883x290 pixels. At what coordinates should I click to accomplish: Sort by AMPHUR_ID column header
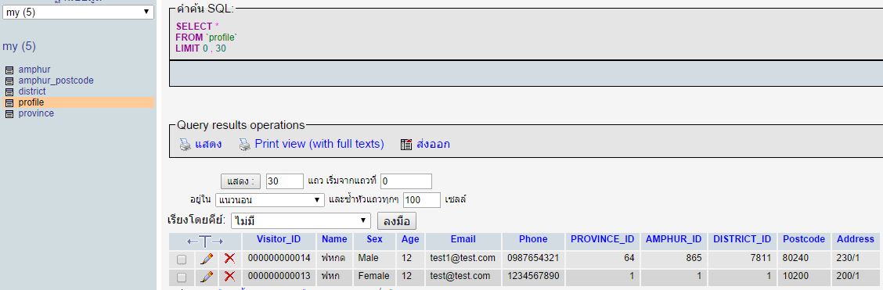click(673, 239)
